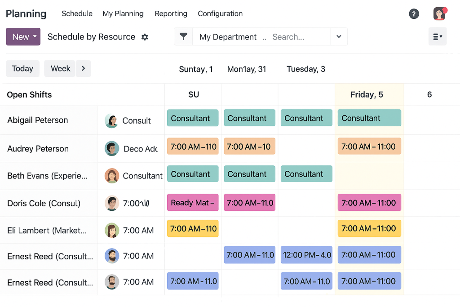Open the user profile avatar menu
The width and height of the screenshot is (460, 307).
tap(440, 14)
